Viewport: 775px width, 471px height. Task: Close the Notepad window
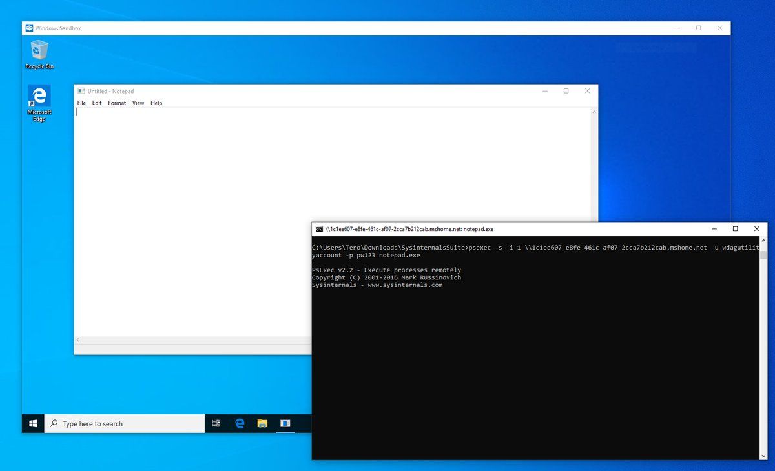coord(587,91)
